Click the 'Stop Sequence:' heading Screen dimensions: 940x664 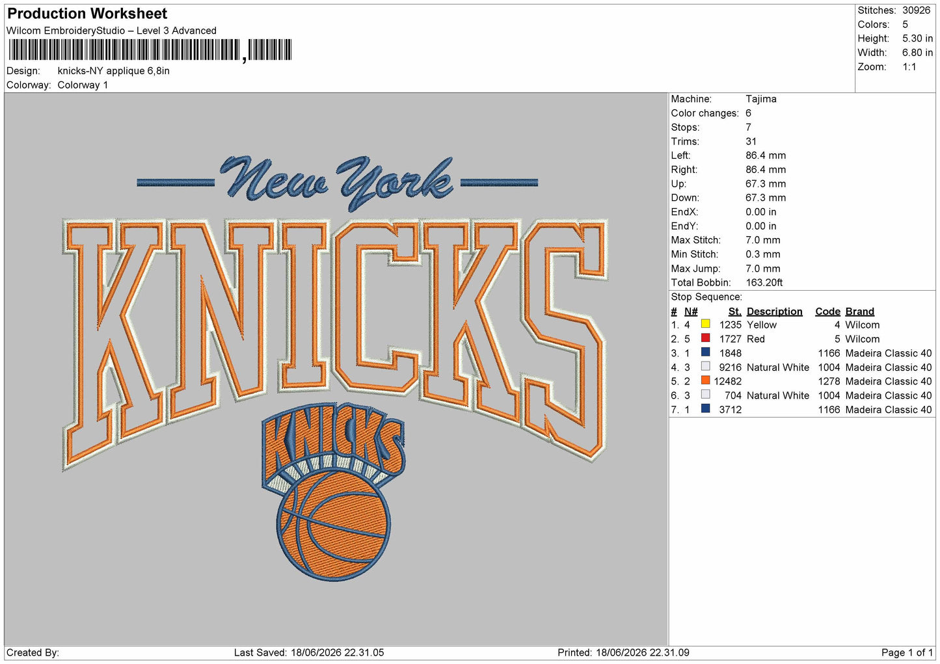pos(706,297)
